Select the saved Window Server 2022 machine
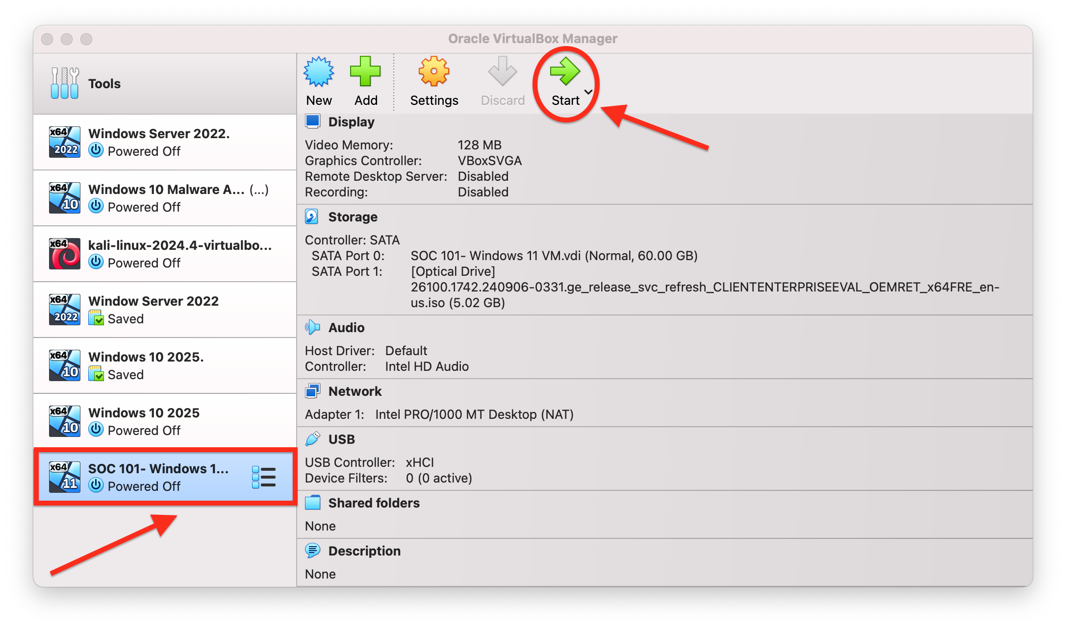Screen dimensions: 1066x628 tap(165, 310)
